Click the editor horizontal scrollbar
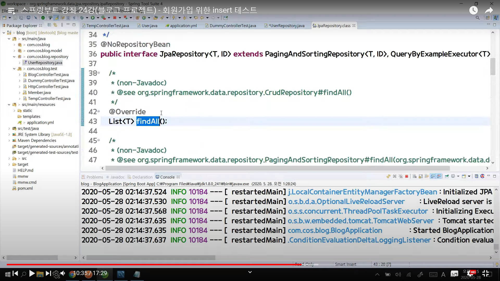The height and width of the screenshot is (281, 500). (x=276, y=168)
